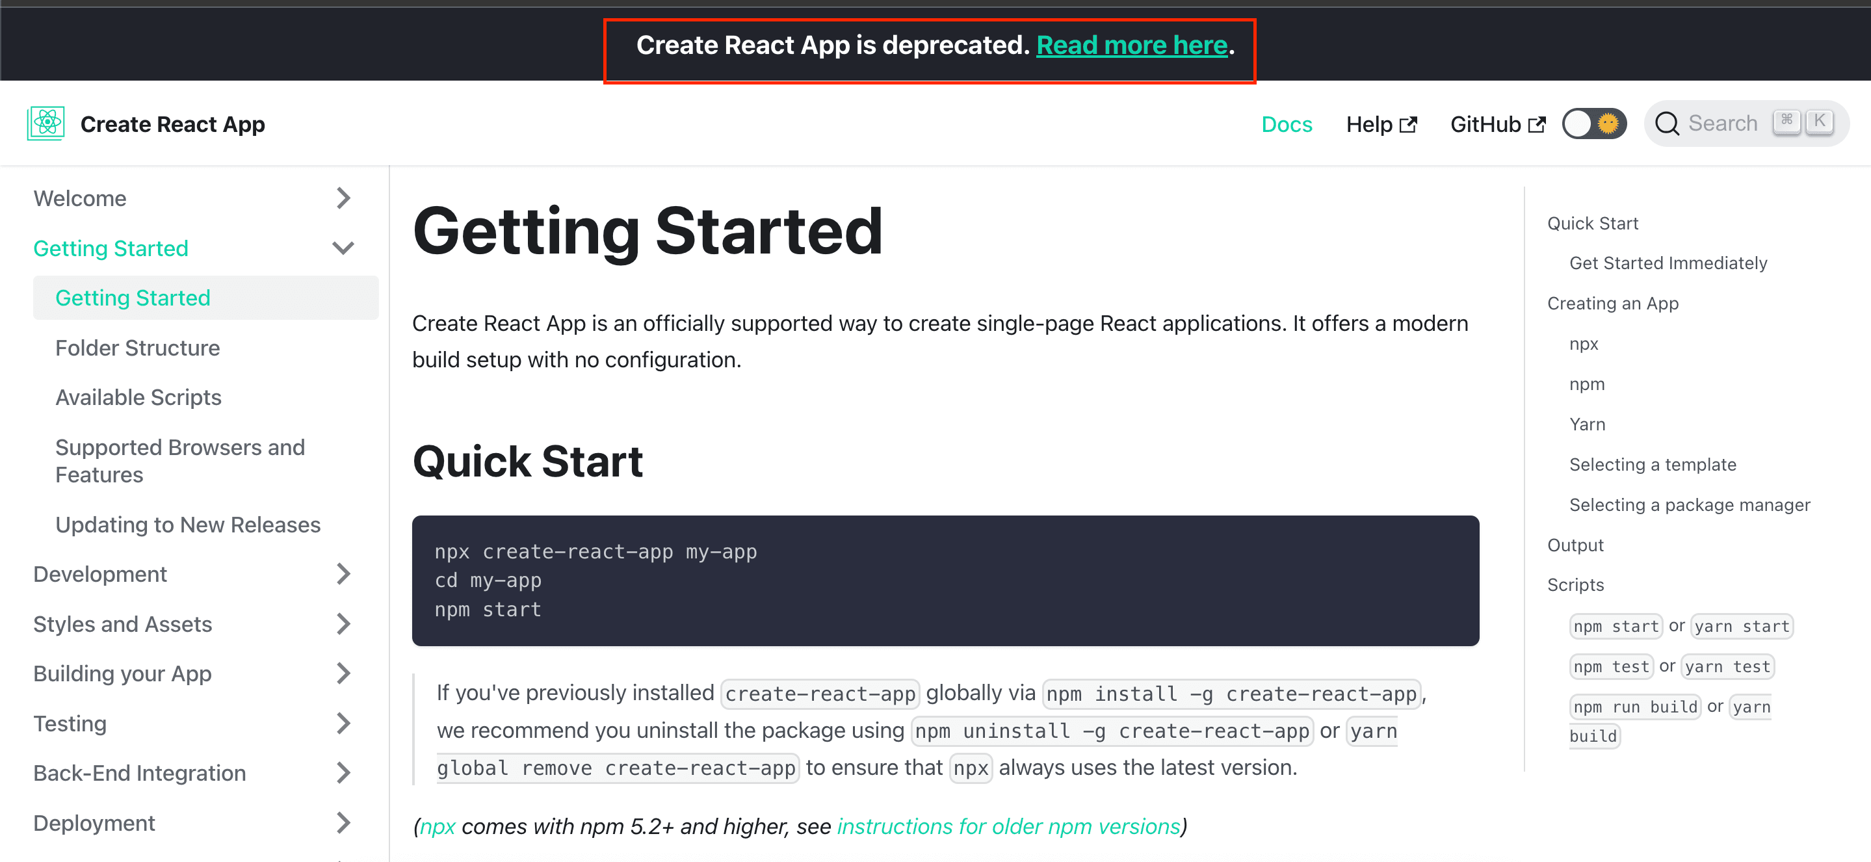Open instructions for older npm versions link

[x=1008, y=826]
